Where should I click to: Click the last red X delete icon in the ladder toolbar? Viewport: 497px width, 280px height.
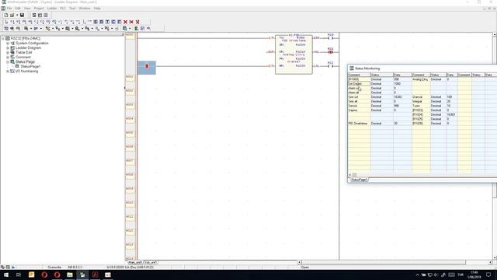(x=137, y=22)
